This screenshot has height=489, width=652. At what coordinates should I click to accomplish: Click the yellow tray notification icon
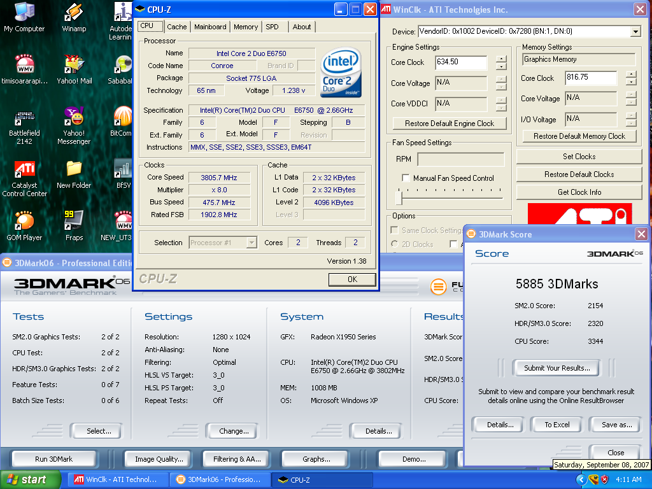point(593,479)
